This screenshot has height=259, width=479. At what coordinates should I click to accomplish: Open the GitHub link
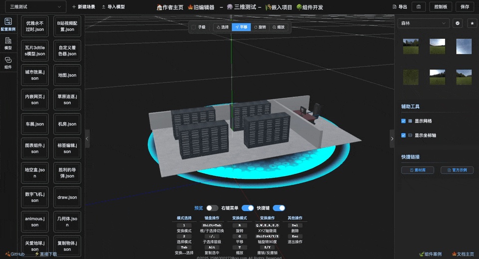(15, 254)
